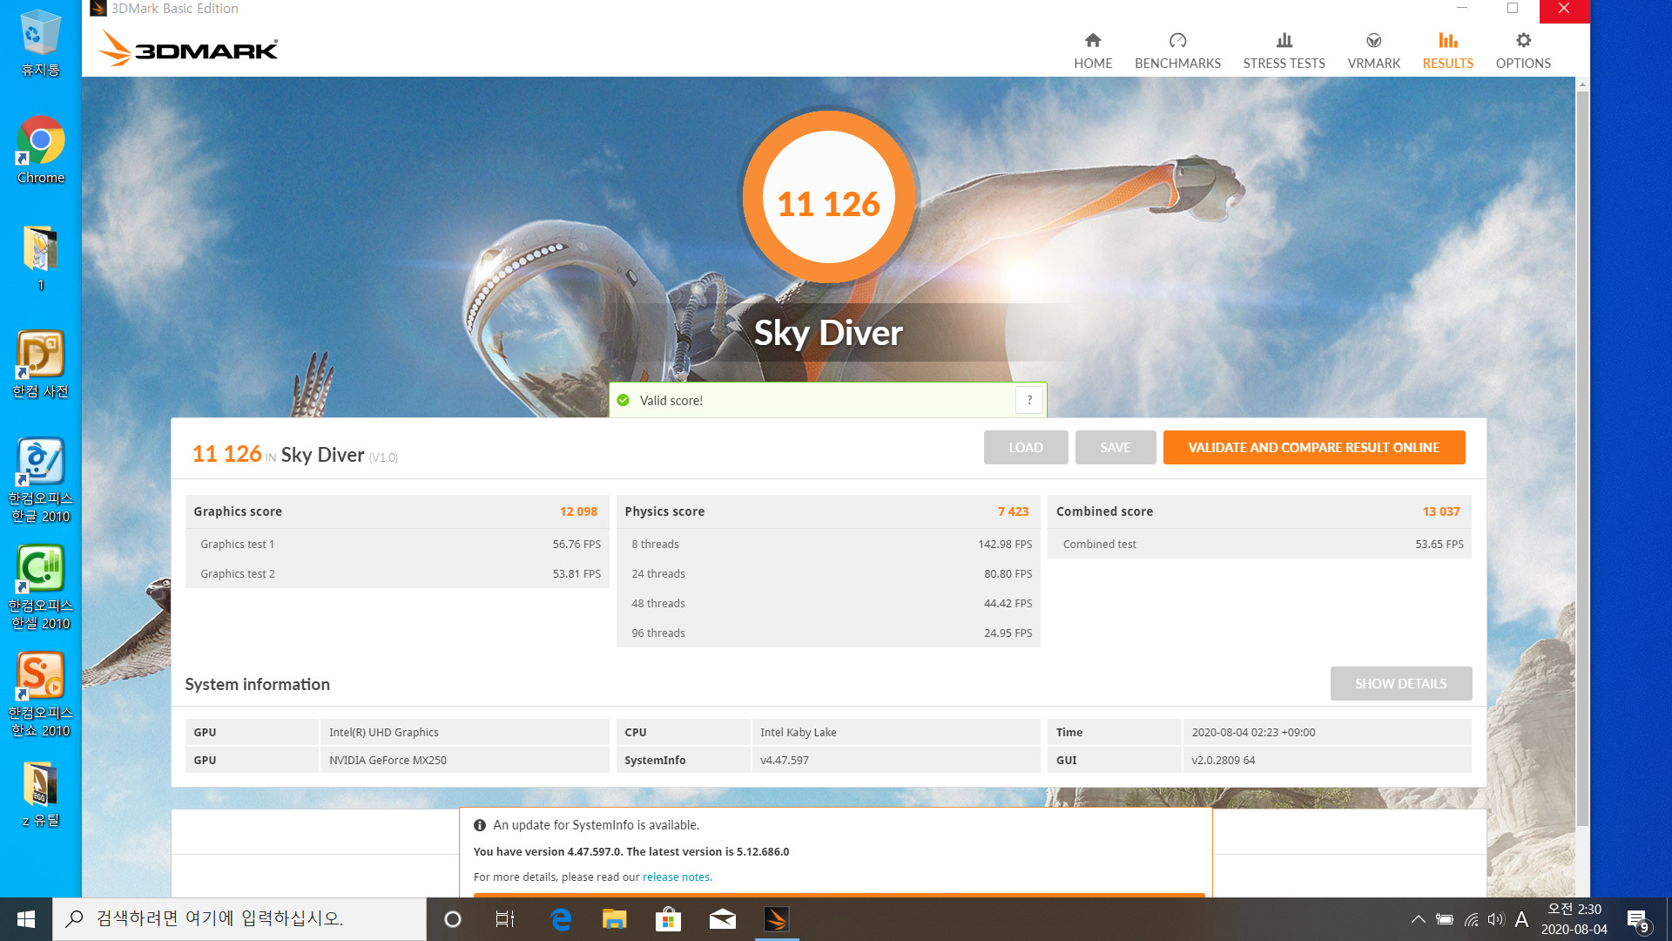
Task: Open Stress Tests section
Action: point(1284,51)
